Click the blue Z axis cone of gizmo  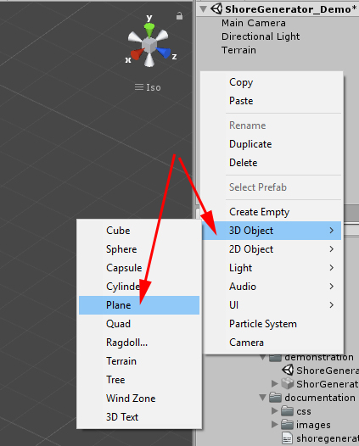pos(164,53)
